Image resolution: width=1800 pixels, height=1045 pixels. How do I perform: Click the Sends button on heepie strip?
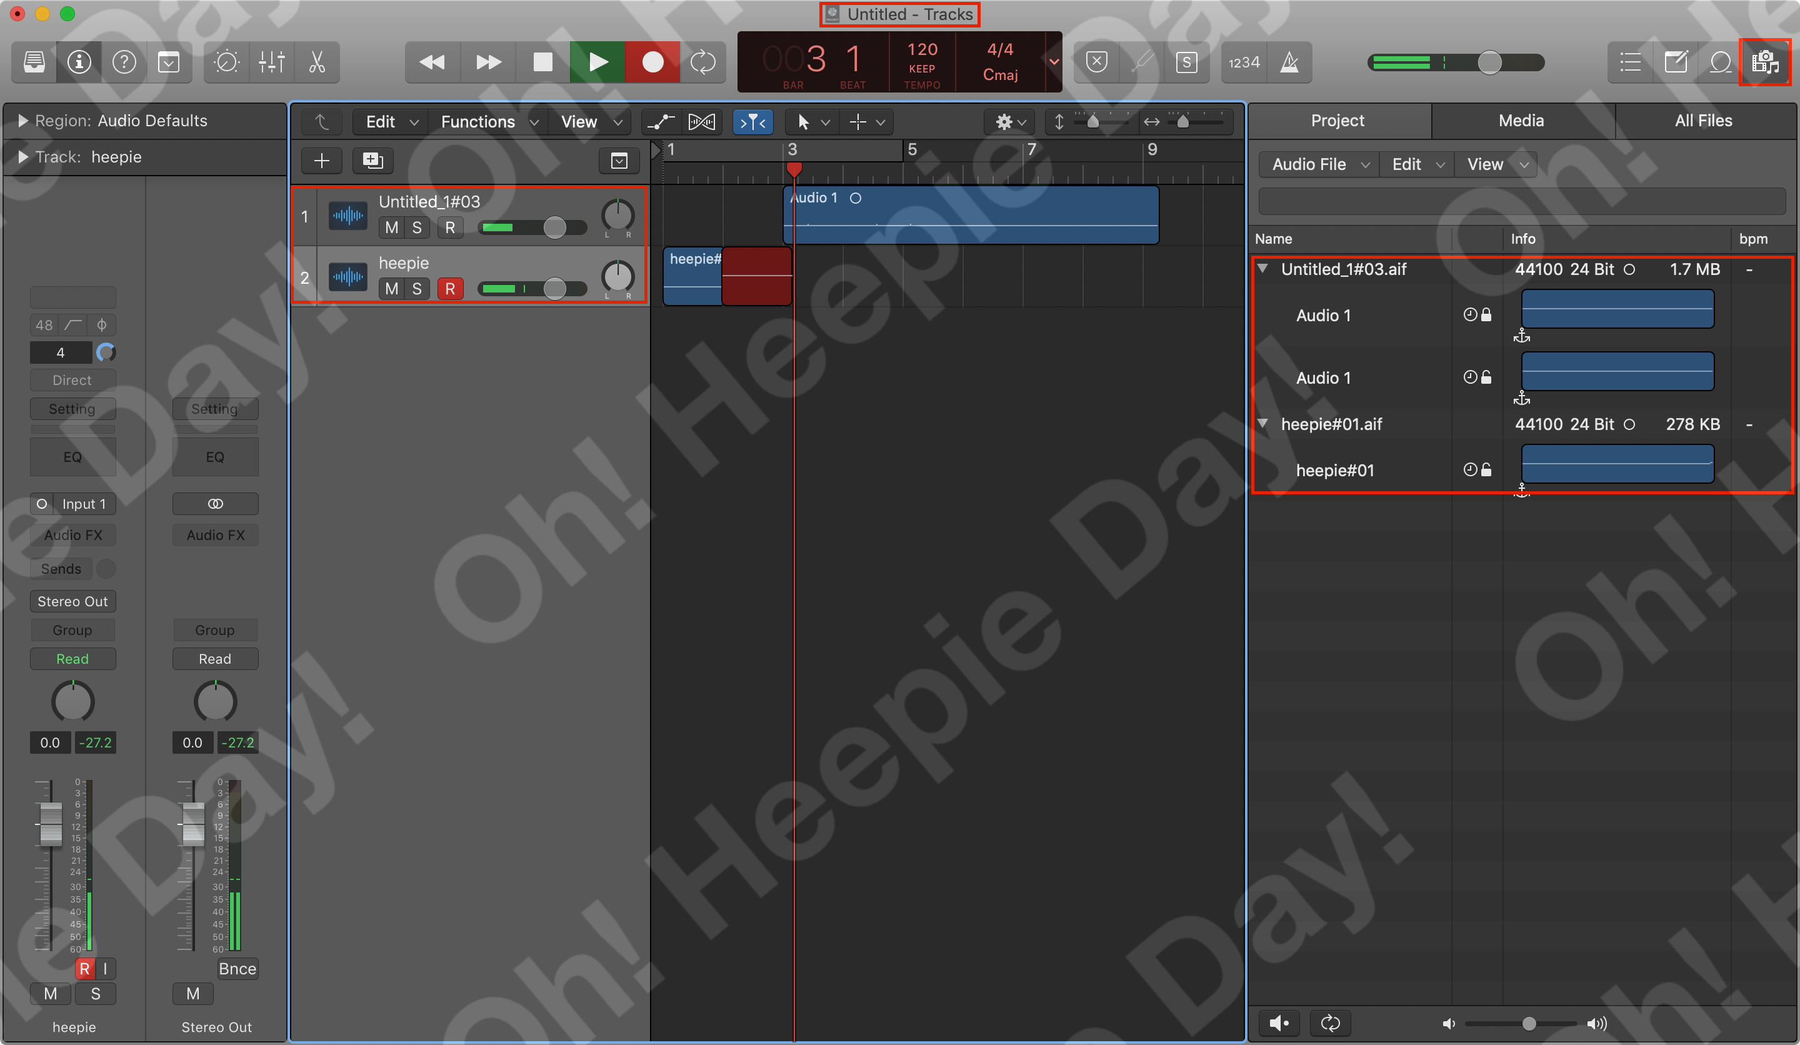pos(61,569)
